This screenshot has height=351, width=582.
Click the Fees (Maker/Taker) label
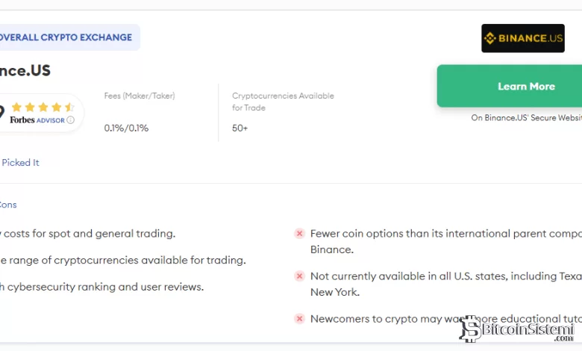coord(140,96)
